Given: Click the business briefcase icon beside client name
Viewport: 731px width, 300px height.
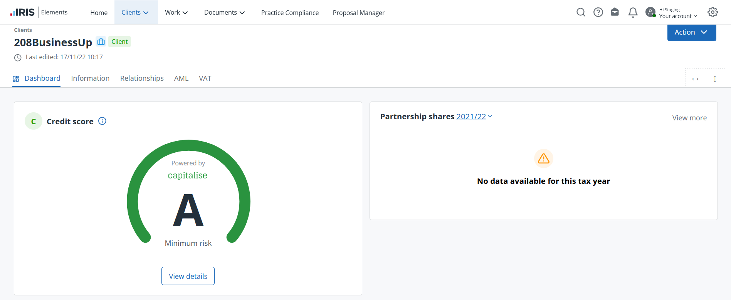Looking at the screenshot, I should click(x=101, y=42).
